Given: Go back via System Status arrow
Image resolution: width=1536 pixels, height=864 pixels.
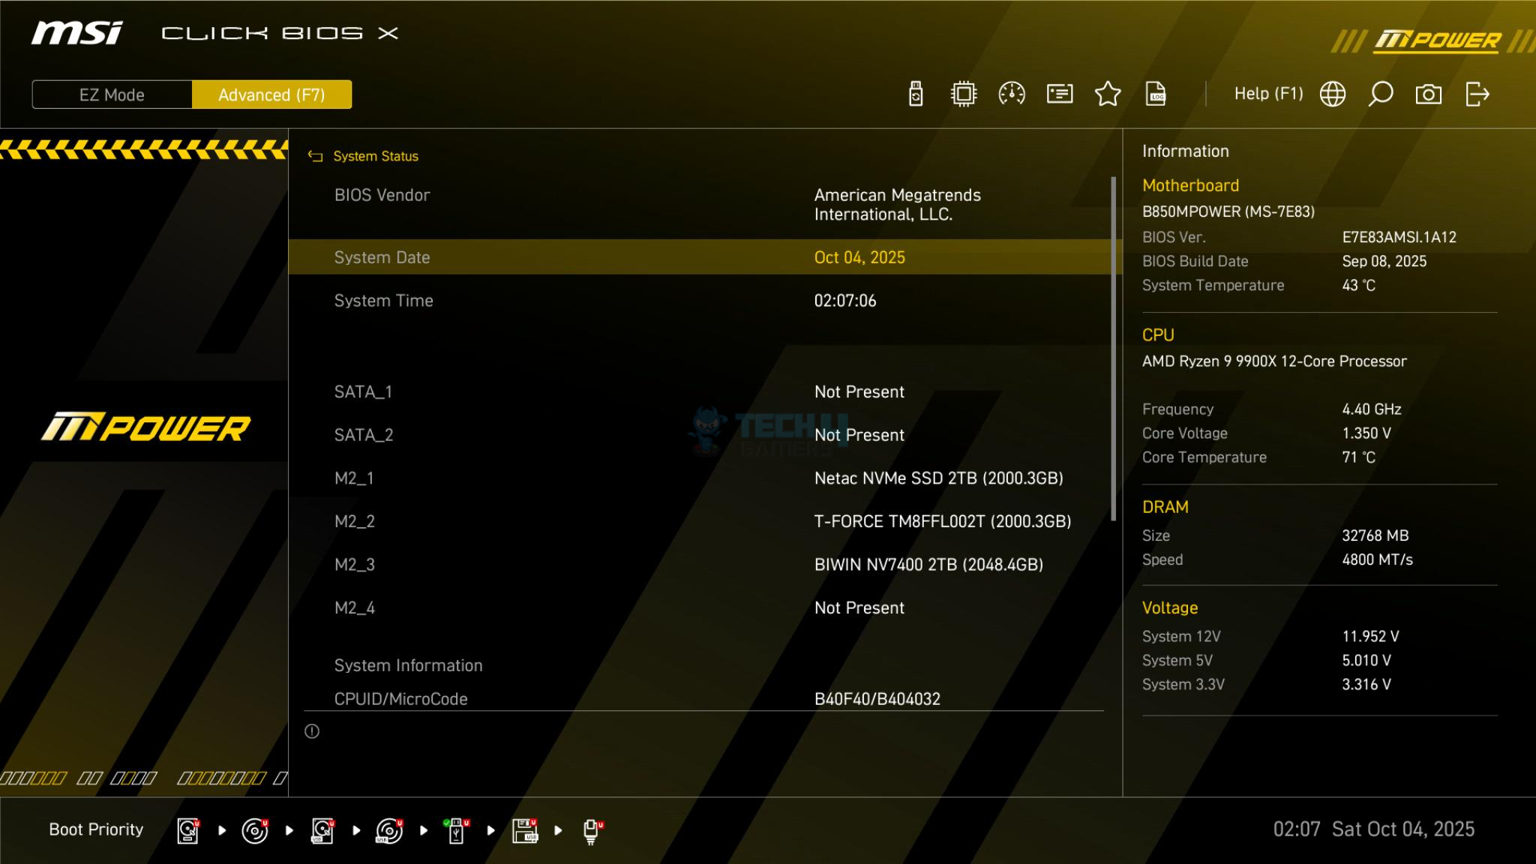Looking at the screenshot, I should (315, 156).
